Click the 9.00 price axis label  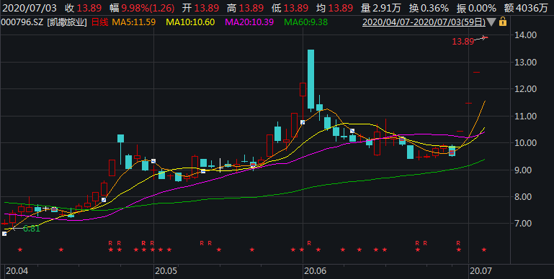527,170
